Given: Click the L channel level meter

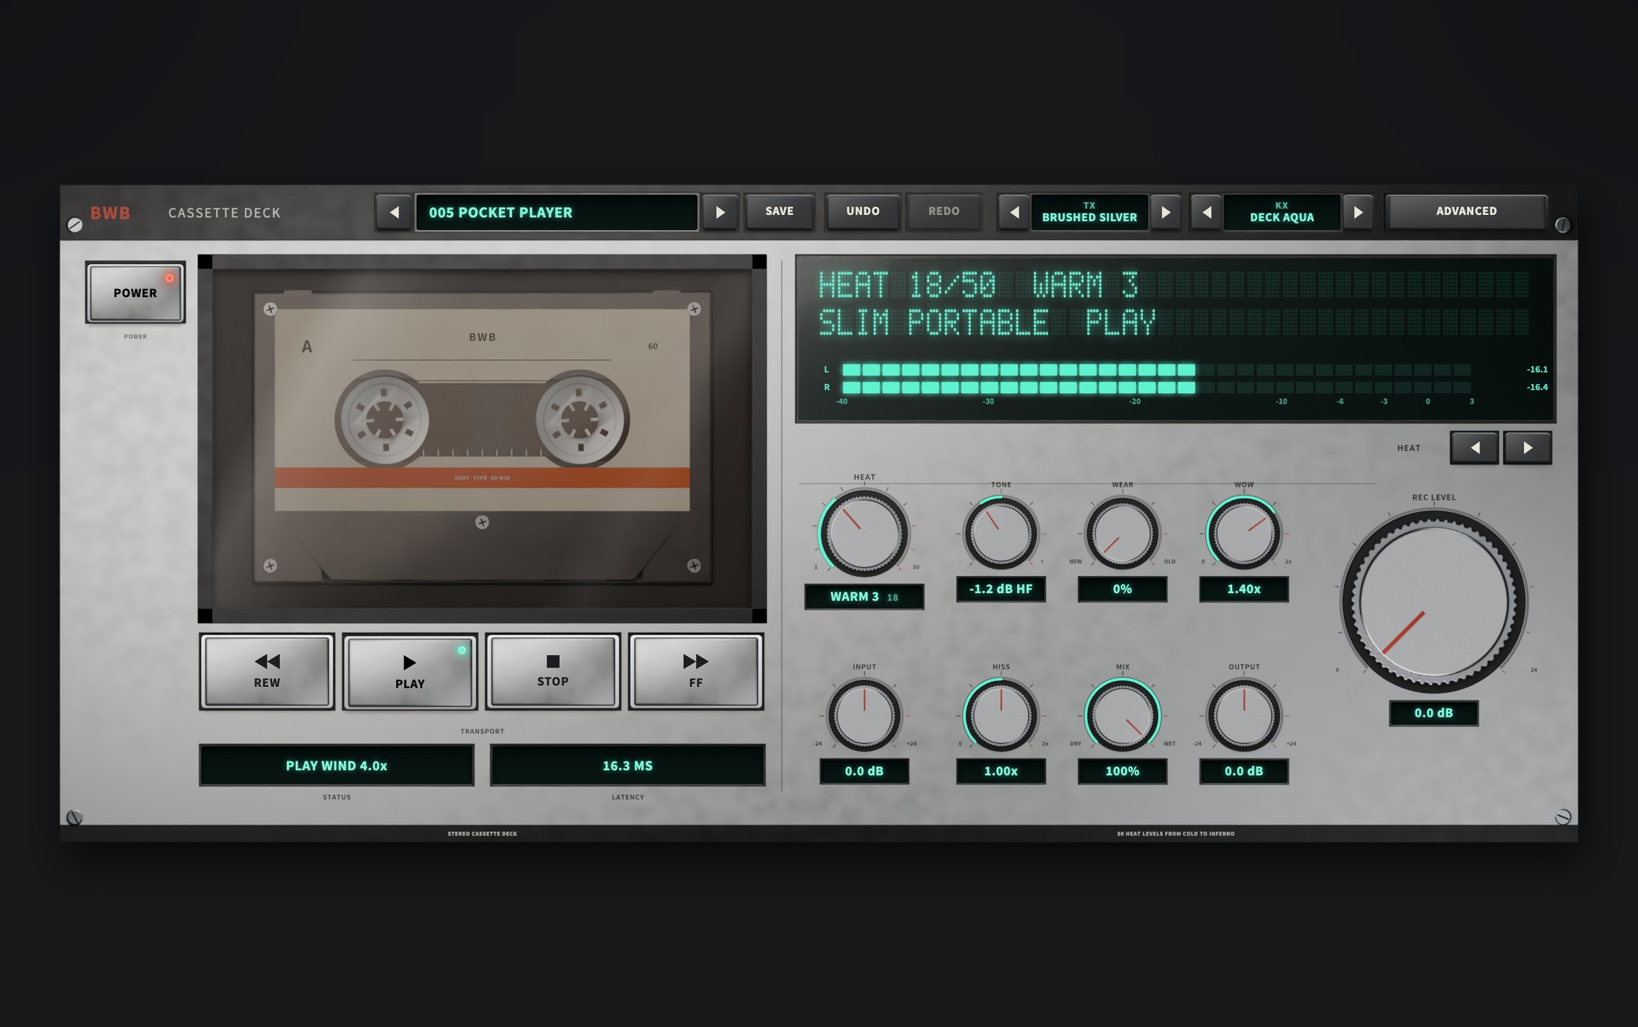Looking at the screenshot, I should [x=1156, y=370].
